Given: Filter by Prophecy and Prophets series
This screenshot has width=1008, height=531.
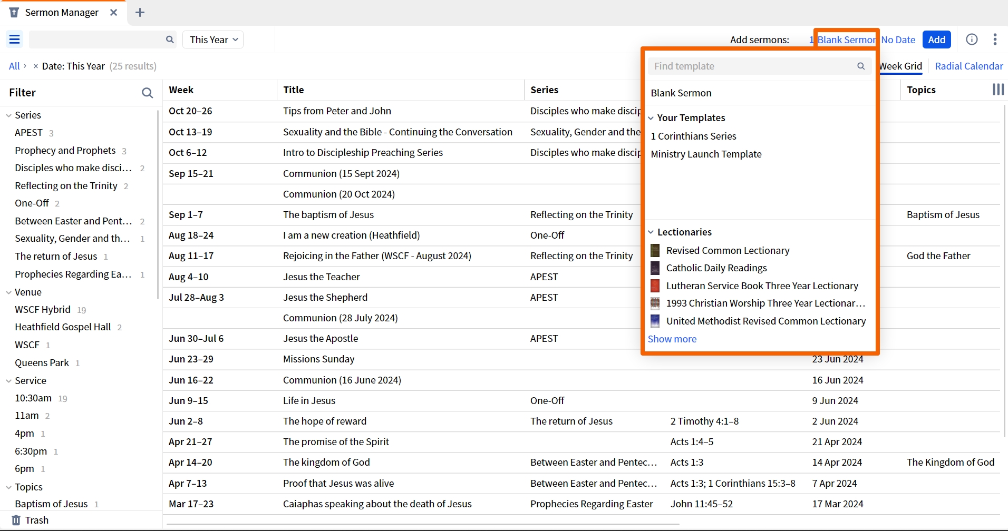Looking at the screenshot, I should coord(65,151).
